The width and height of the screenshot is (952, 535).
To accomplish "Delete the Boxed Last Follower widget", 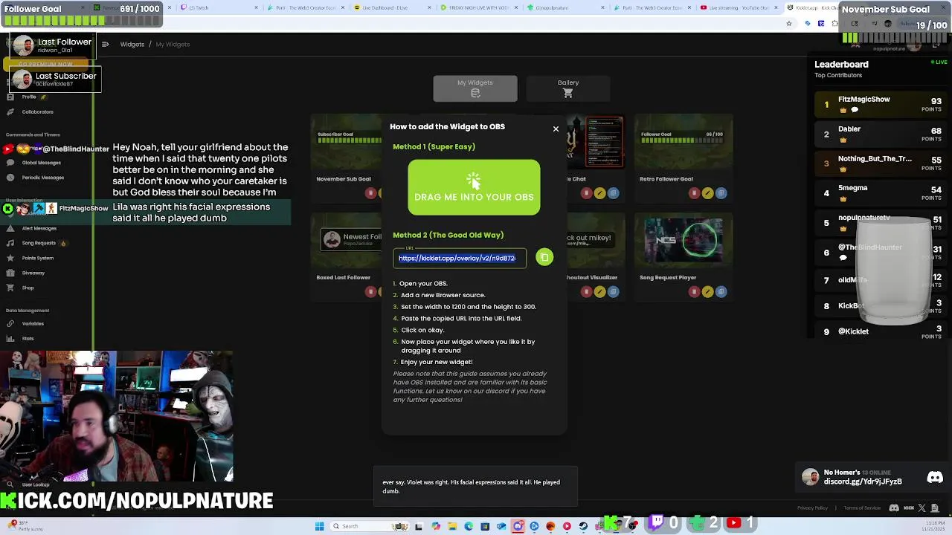I will [x=370, y=291].
